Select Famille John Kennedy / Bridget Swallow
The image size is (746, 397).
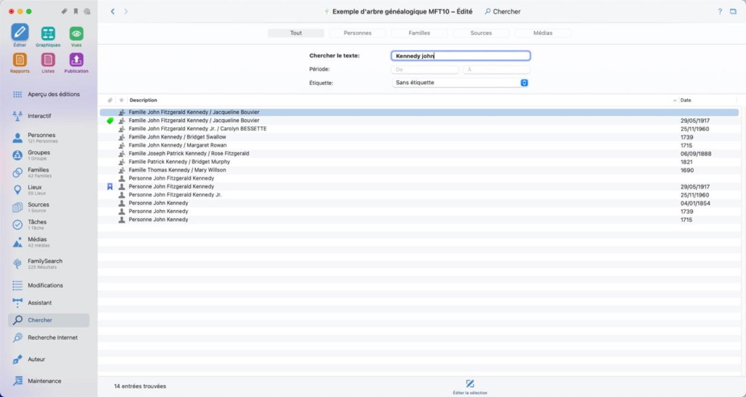419,137
